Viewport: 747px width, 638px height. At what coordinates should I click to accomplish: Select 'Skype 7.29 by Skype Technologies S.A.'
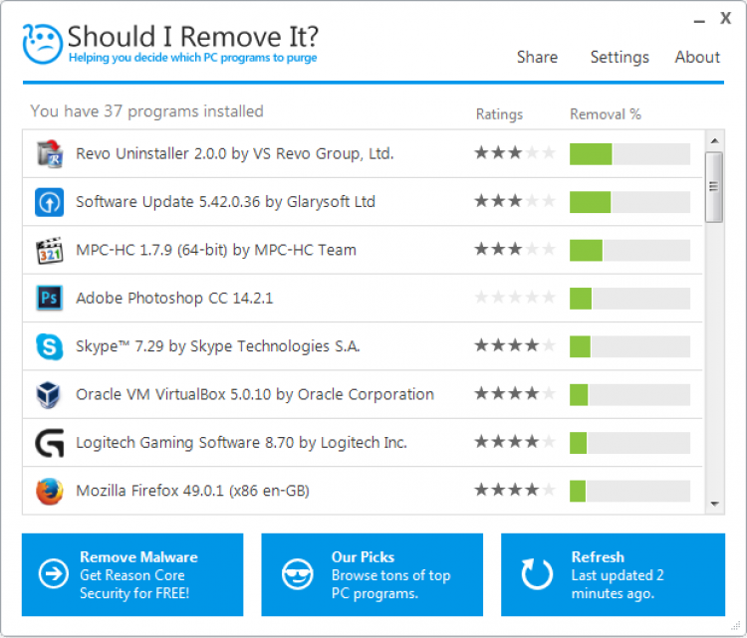218,346
